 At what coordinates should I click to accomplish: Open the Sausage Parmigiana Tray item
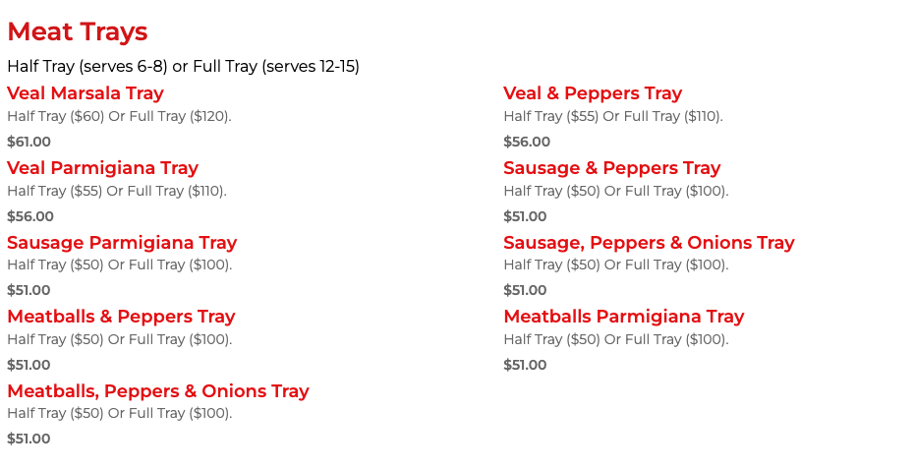(x=122, y=243)
